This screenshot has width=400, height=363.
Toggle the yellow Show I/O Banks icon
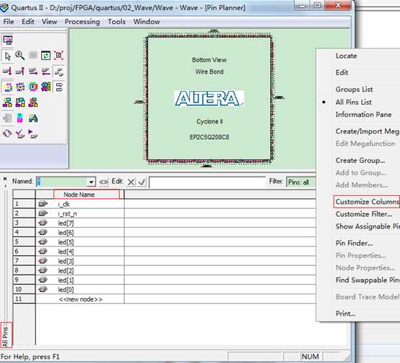point(8,87)
